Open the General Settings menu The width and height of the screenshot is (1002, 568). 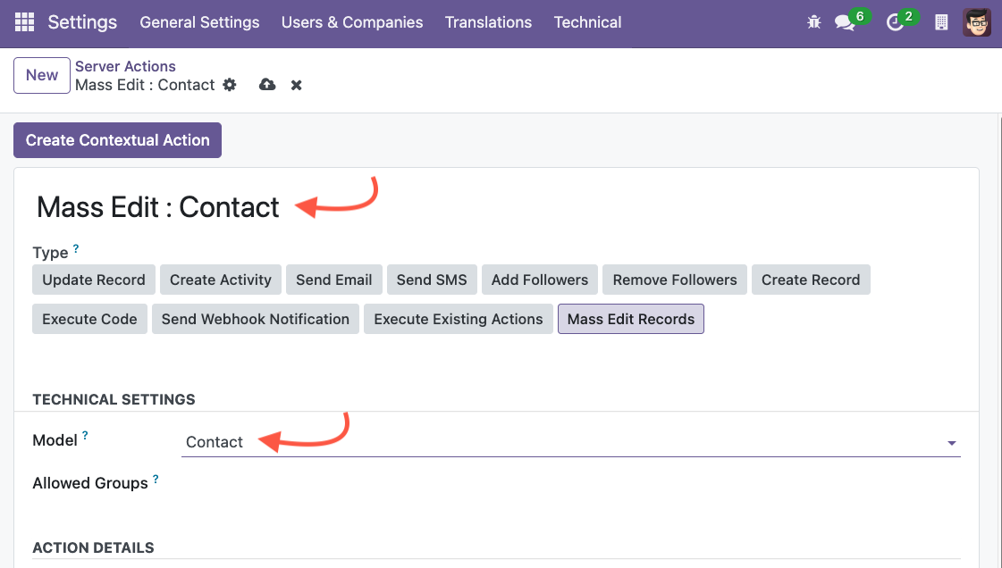pos(199,22)
